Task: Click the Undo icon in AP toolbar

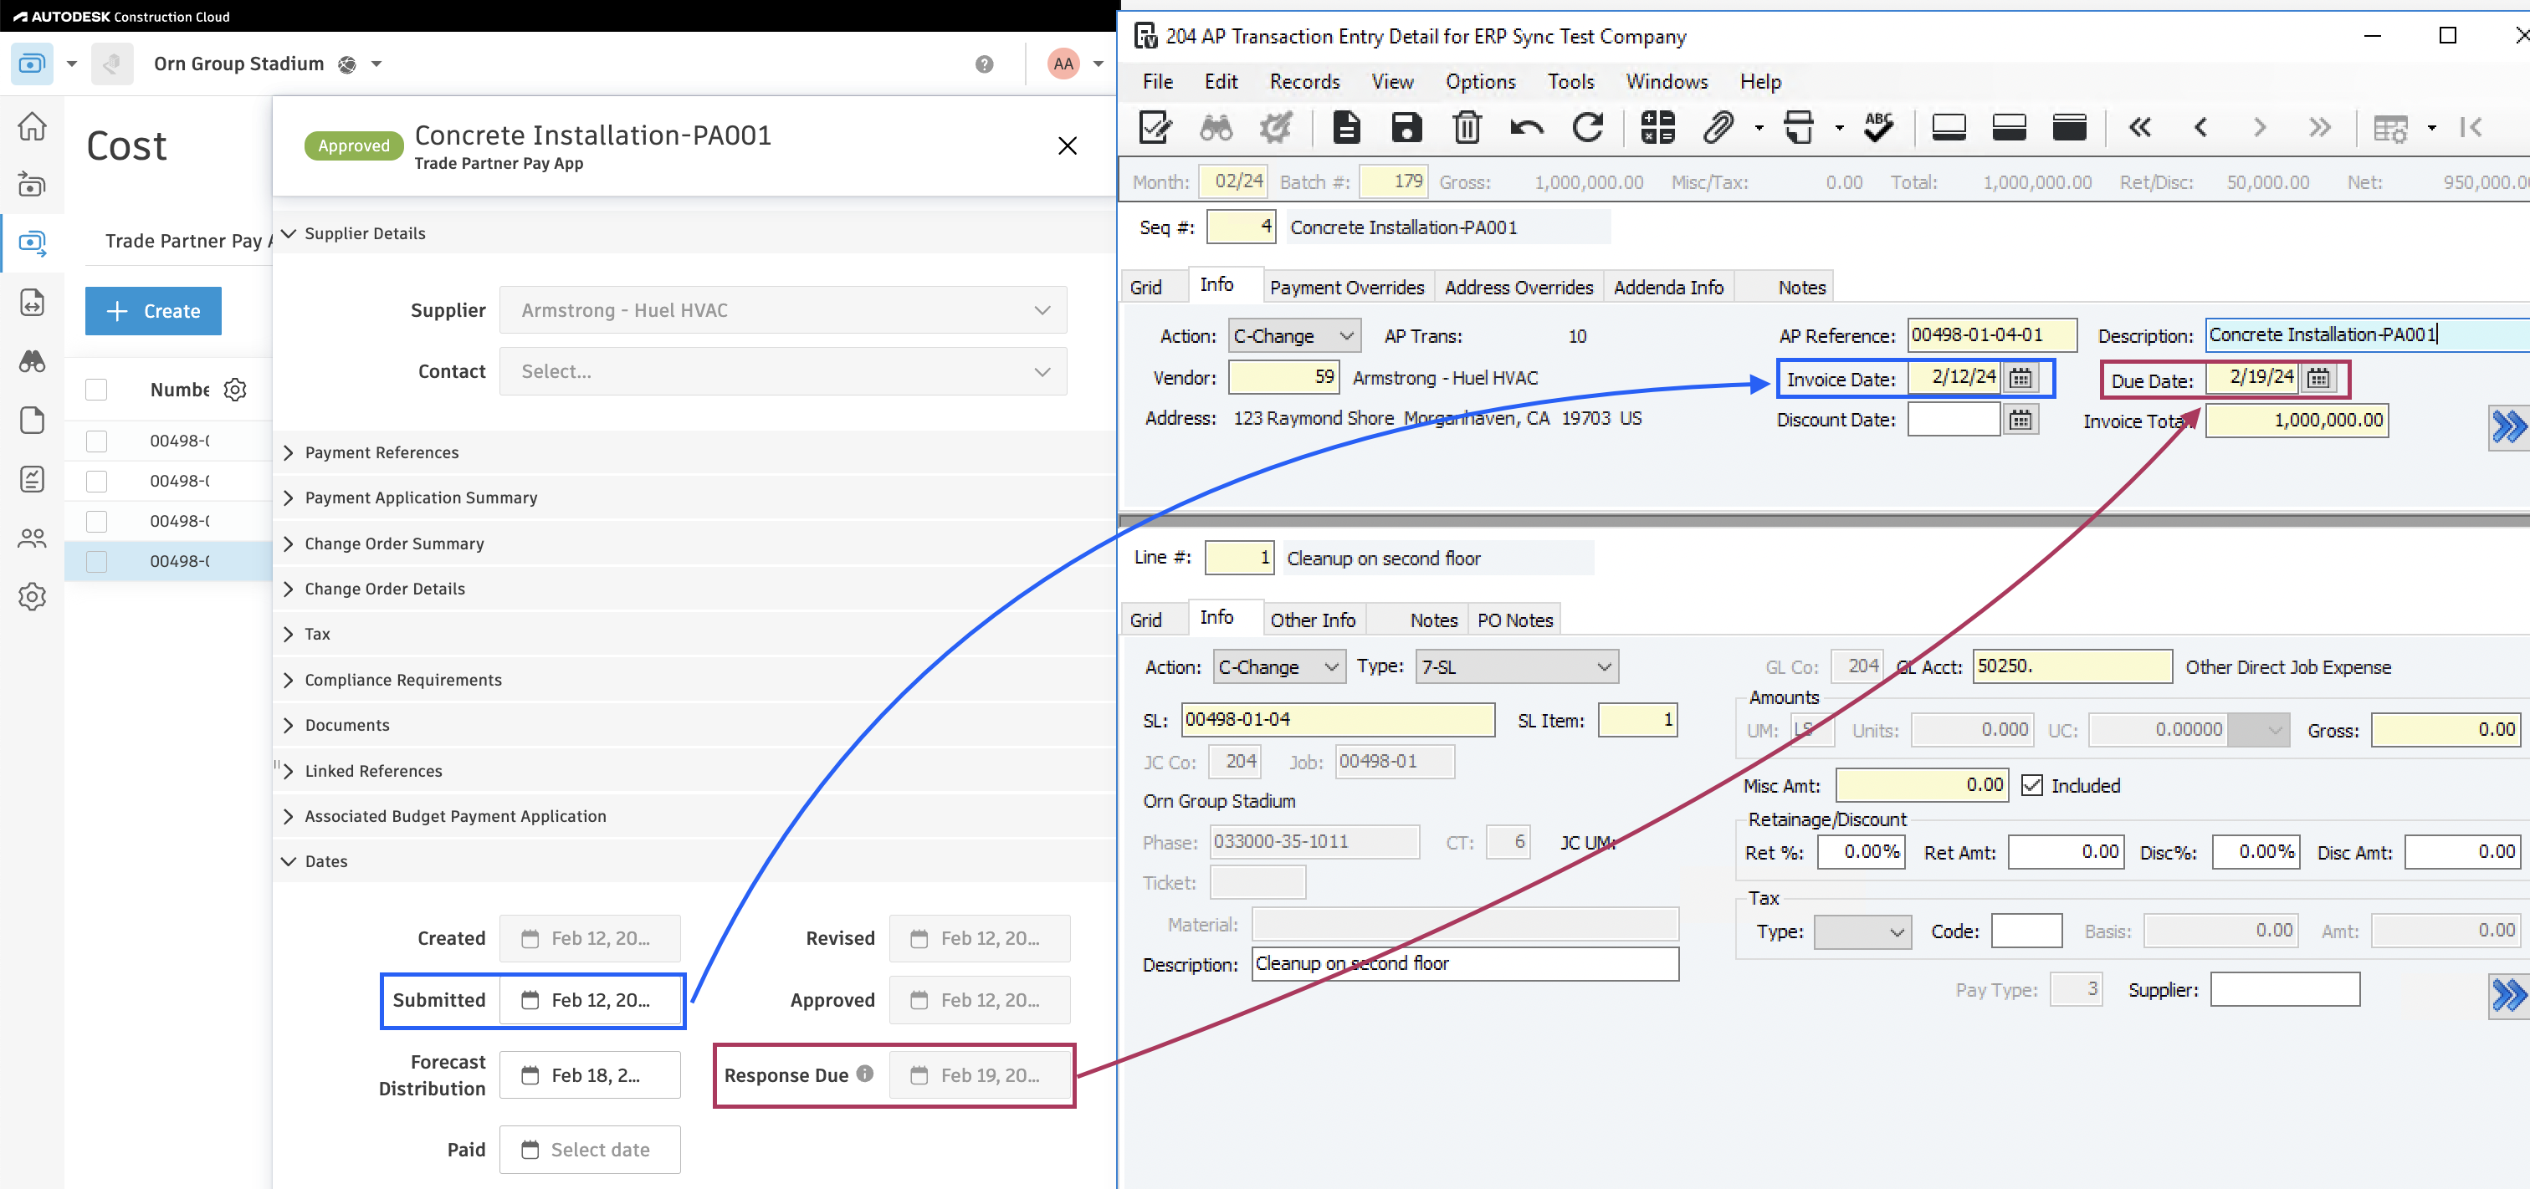Action: pos(1524,127)
